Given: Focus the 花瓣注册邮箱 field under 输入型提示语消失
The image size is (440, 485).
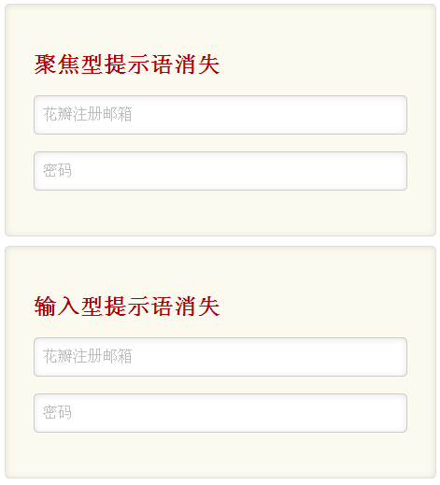Looking at the screenshot, I should point(220,357).
